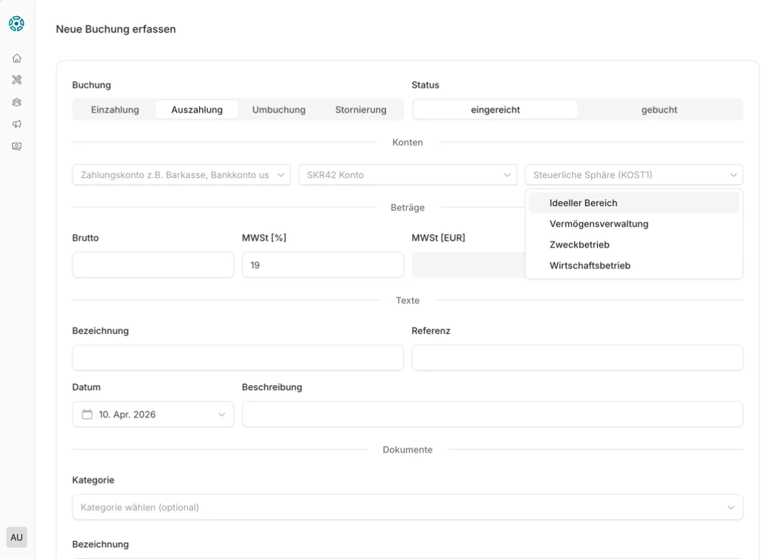This screenshot has width=780, height=559.
Task: Open the banknote finance icon in sidebar
Action: click(x=17, y=146)
